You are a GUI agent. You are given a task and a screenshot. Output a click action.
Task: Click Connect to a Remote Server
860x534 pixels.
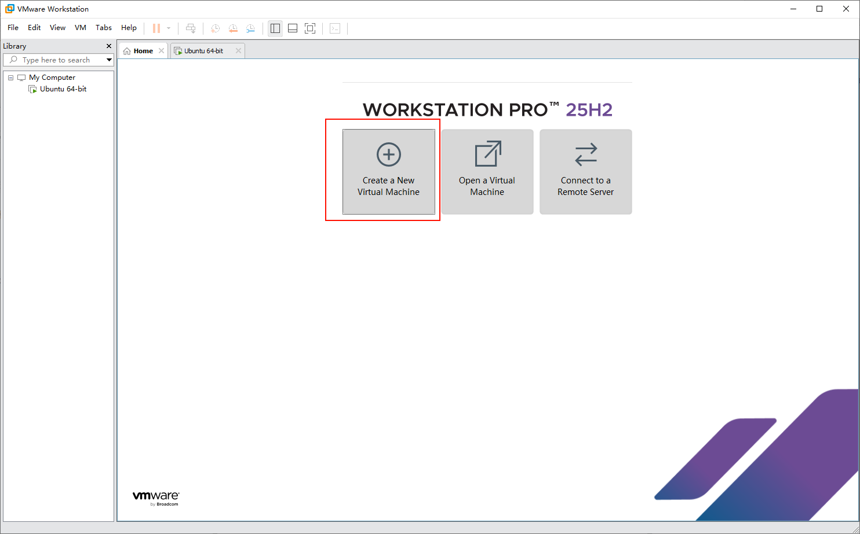(586, 172)
